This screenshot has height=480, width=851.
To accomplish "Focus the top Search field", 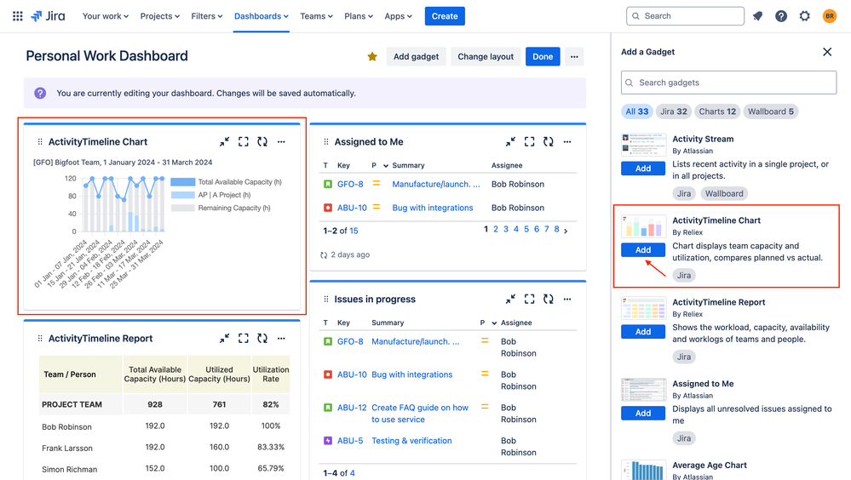I will pyautogui.click(x=685, y=16).
